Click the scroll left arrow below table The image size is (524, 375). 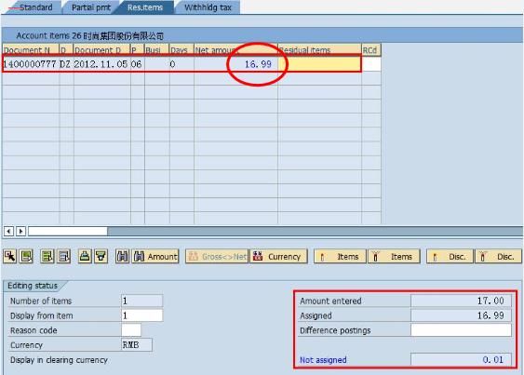pos(9,231)
